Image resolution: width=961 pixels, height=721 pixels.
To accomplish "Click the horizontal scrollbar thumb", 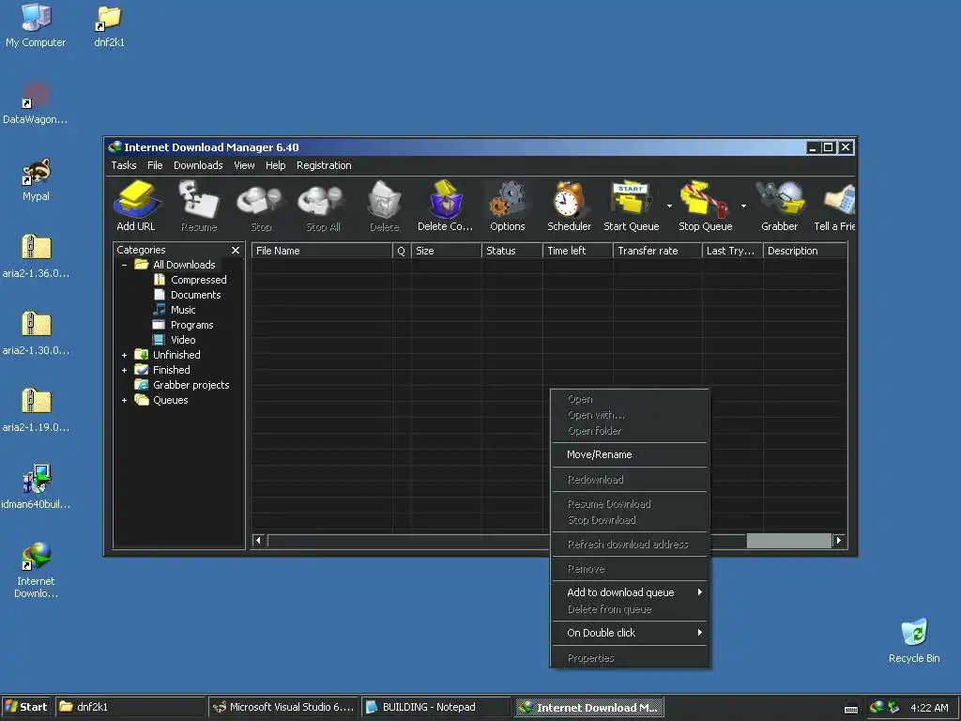I will point(788,540).
